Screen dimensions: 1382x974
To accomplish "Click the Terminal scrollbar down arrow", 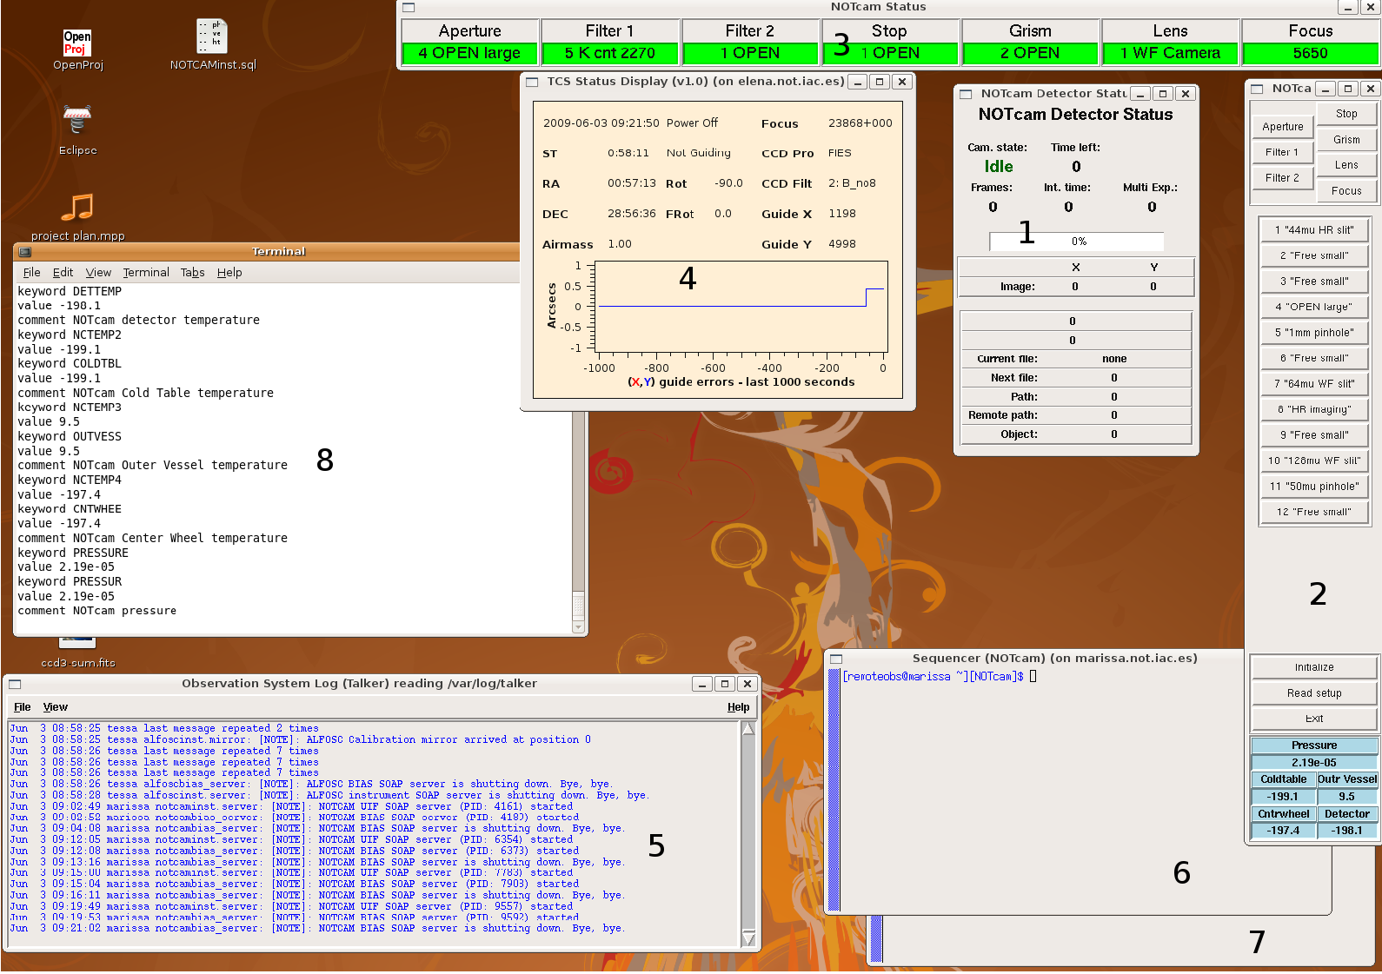I will tap(579, 627).
